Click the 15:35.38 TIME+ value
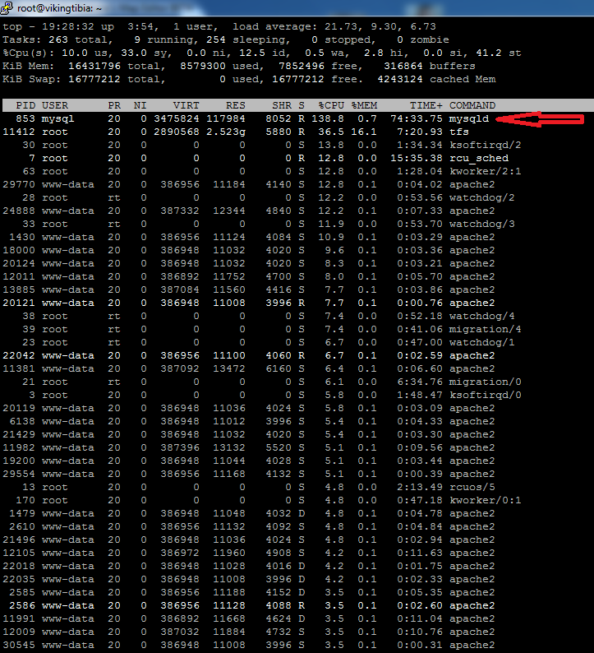The image size is (594, 653). pos(417,158)
